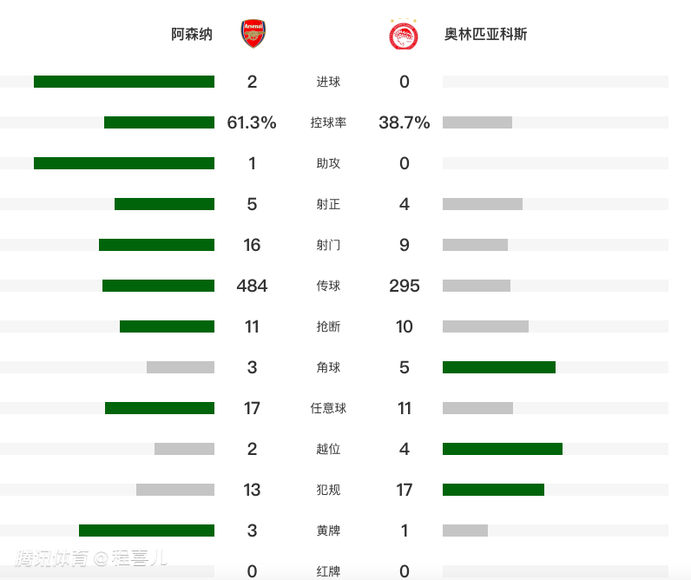Click Olympiacos' green 越位 bar
The width and height of the screenshot is (691, 580).
click(x=503, y=449)
